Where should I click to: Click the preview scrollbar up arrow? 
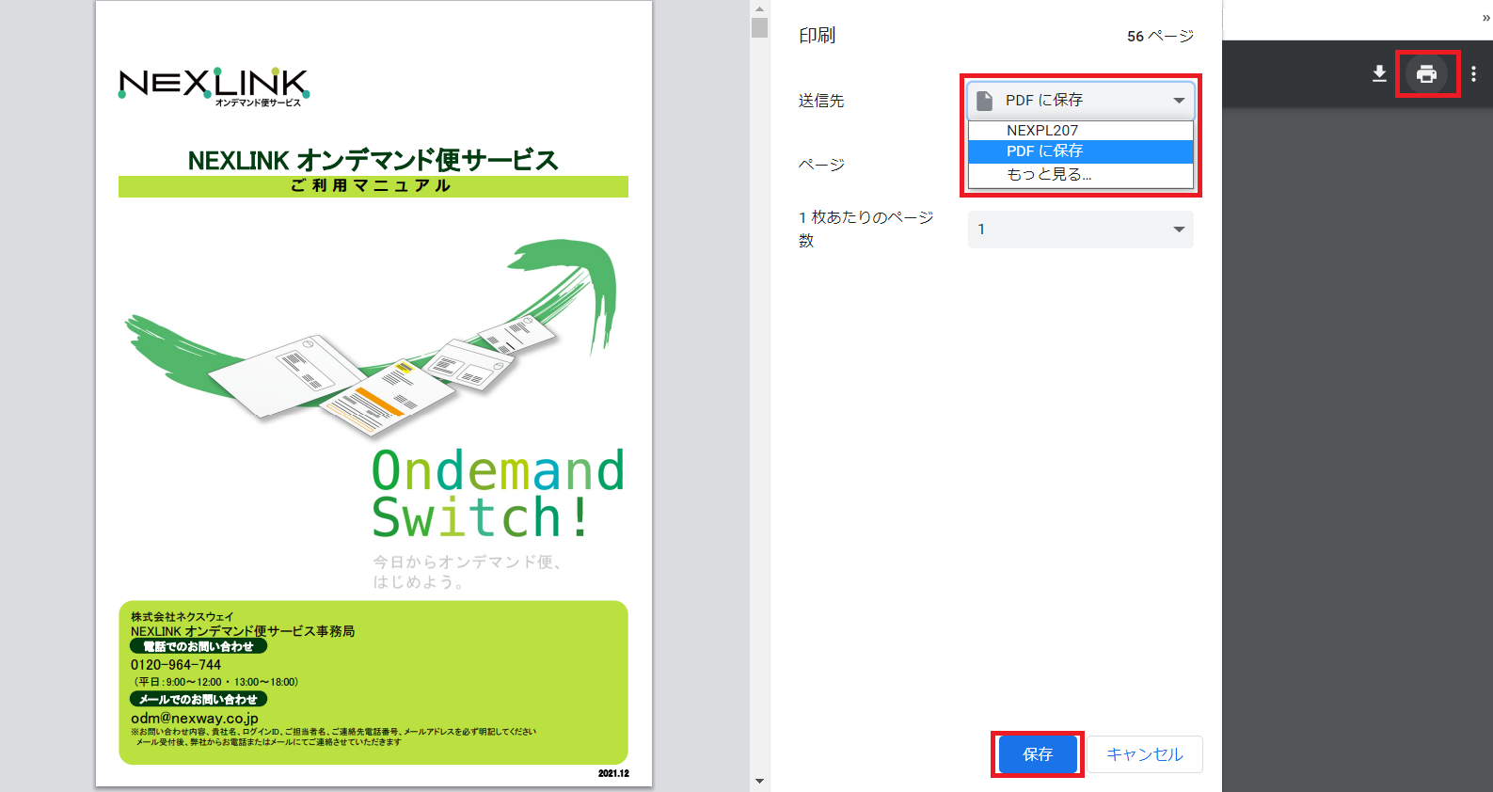click(760, 8)
